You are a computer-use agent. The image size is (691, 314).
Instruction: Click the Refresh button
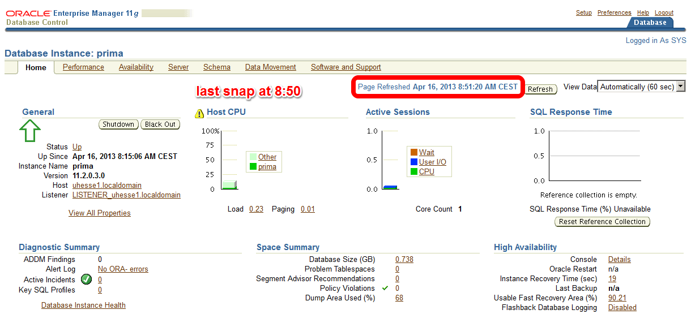[540, 89]
